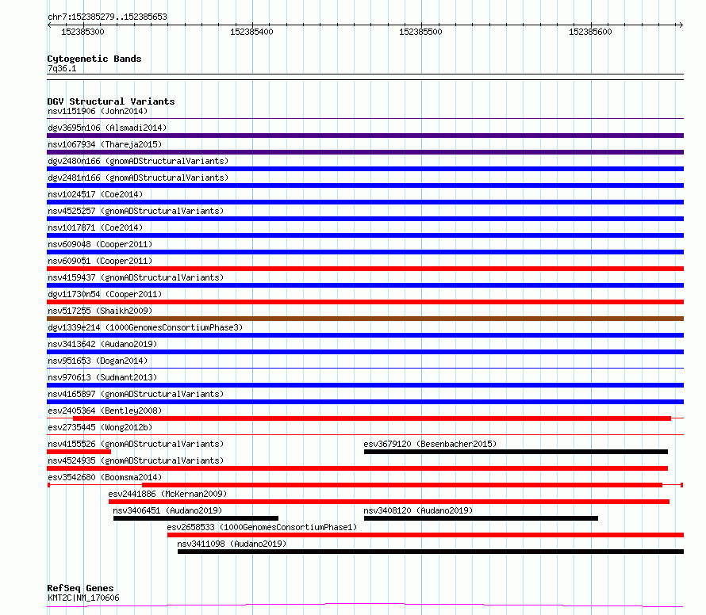Image resolution: width=706 pixels, height=615 pixels.
Task: Click the 152385600 ruler coordinate
Action: click(x=590, y=32)
